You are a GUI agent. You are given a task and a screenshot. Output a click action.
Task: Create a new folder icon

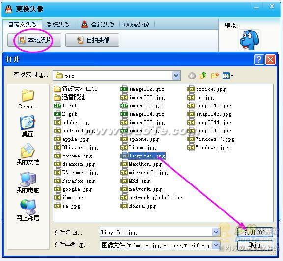[215, 76]
